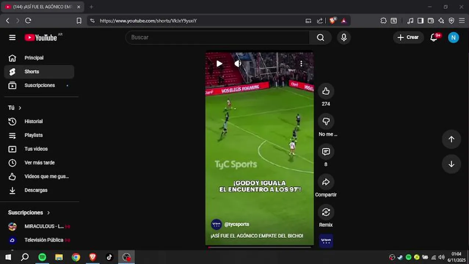
Task: Bookmark this page
Action: (x=79, y=21)
